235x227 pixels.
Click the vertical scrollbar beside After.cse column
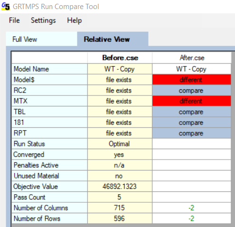[x=233, y=138]
